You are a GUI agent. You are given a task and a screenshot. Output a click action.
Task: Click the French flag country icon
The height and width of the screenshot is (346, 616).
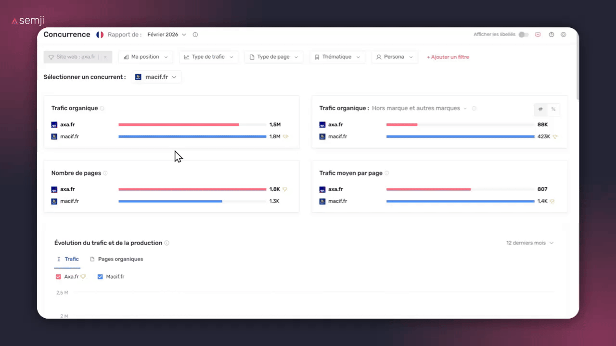[x=100, y=35]
